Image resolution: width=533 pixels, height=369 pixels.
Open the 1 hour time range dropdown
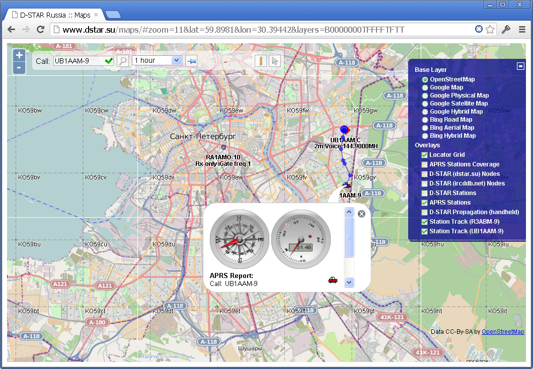157,60
